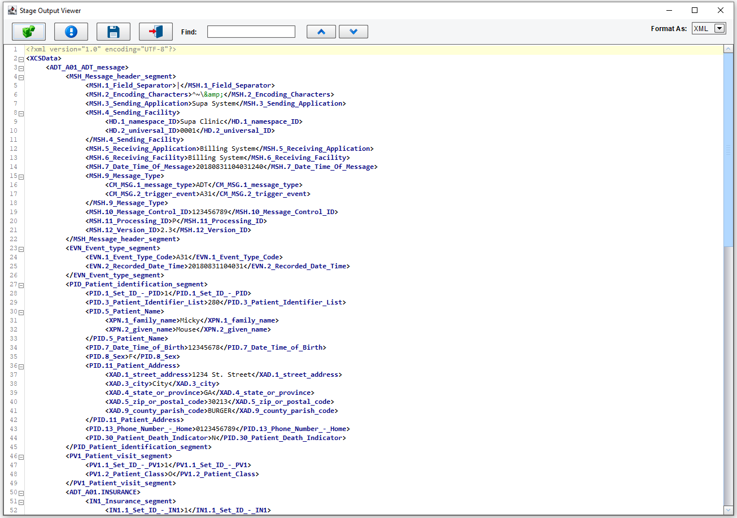Click the PID.13_Phone_Number_-_Home line

217,429
